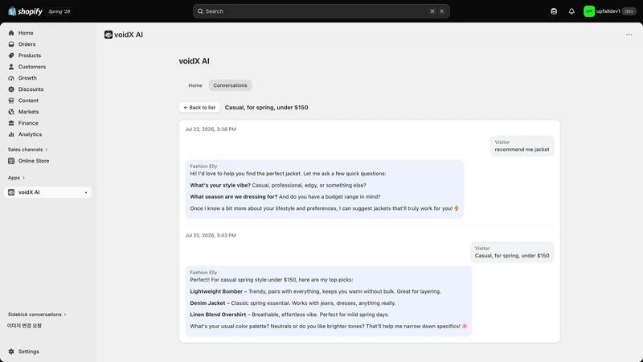Click the 'What season are we dressing for?' text
643x362 pixels.
coord(234,196)
